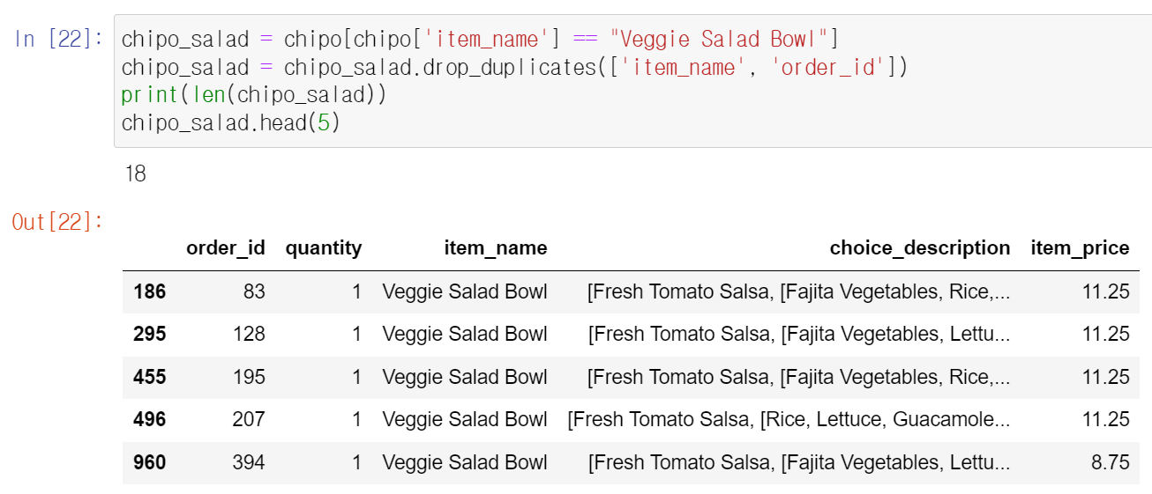1152x494 pixels.
Task: Click row index 455
Action: (149, 377)
